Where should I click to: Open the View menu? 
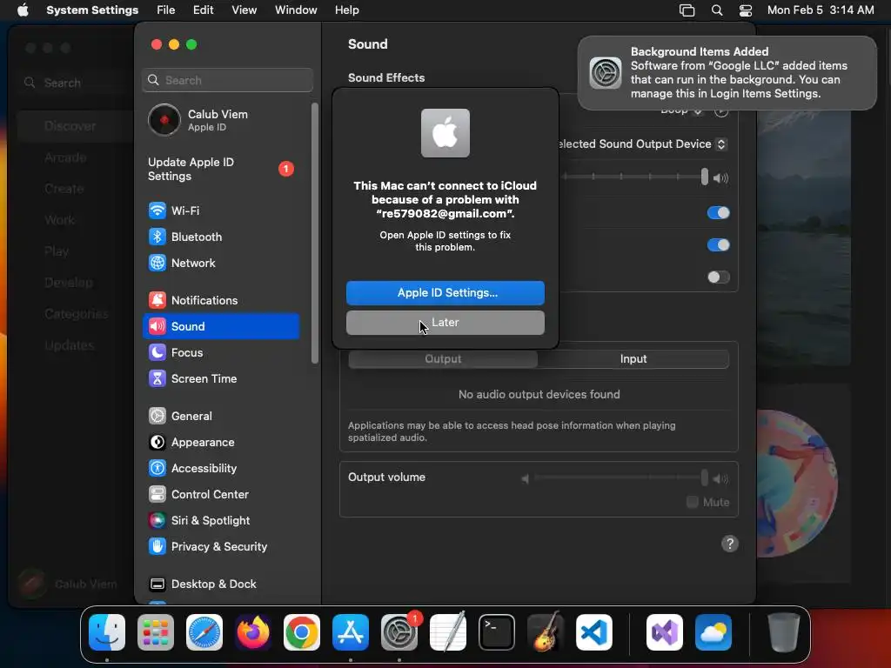tap(244, 10)
